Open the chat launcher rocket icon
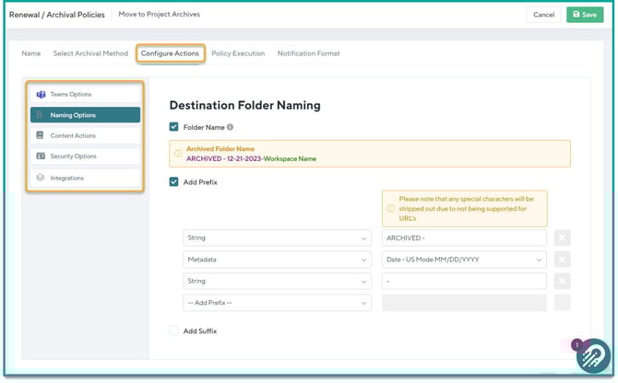 [593, 358]
